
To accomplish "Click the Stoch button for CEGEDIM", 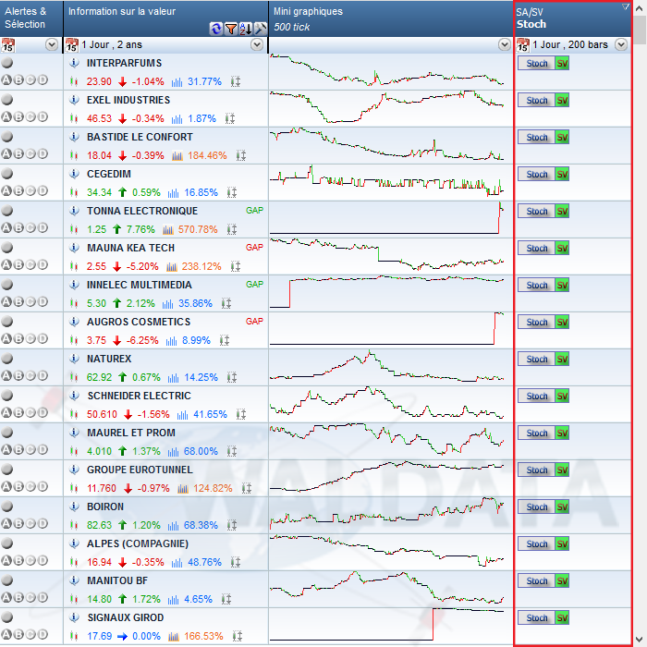I will 536,174.
